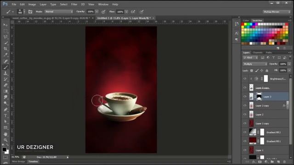Select the Lasso tool

tap(6, 37)
